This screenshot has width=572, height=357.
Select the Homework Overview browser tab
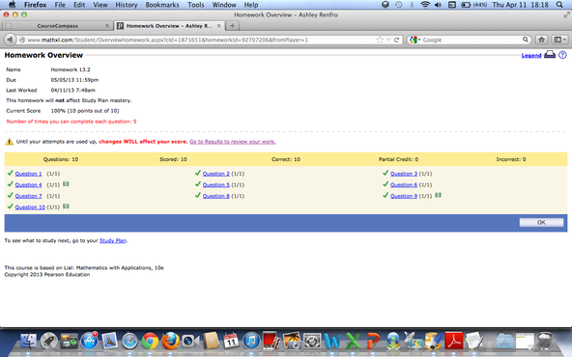[169, 26]
